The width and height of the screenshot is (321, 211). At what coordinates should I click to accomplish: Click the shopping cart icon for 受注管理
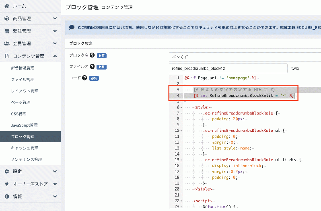tap(6, 31)
